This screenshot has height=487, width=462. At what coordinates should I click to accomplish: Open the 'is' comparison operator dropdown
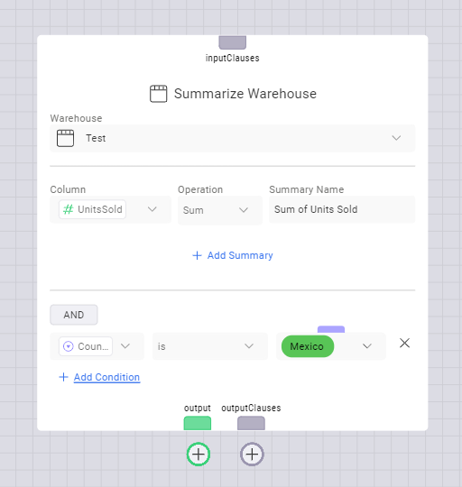(209, 346)
